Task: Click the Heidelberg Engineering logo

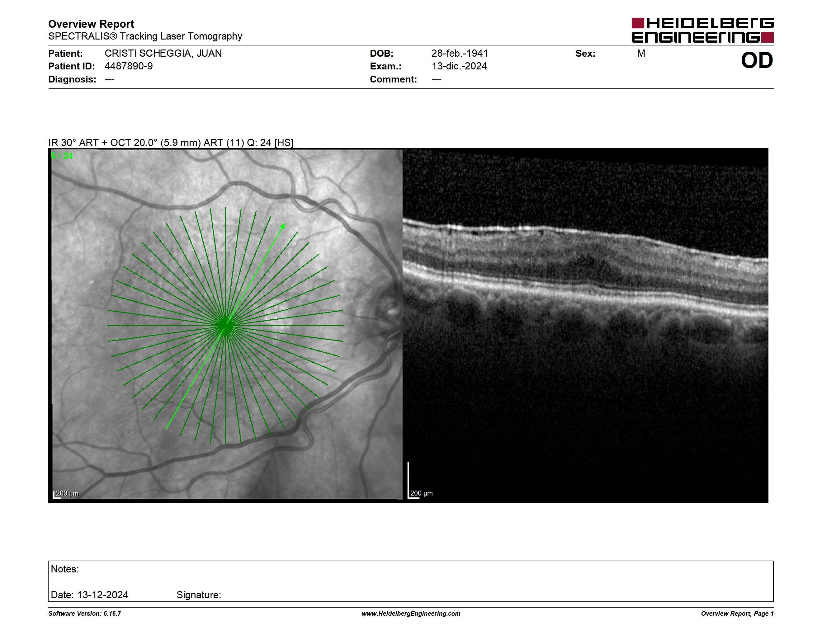Action: click(x=702, y=30)
